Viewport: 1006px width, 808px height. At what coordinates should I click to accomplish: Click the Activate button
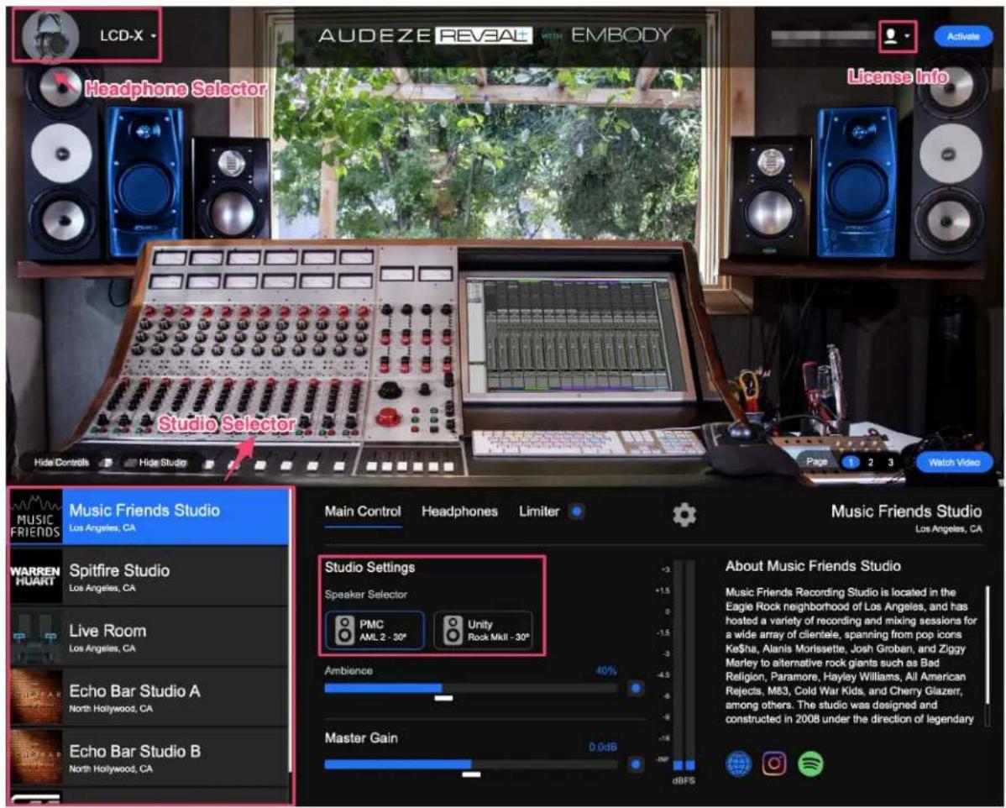tap(963, 37)
